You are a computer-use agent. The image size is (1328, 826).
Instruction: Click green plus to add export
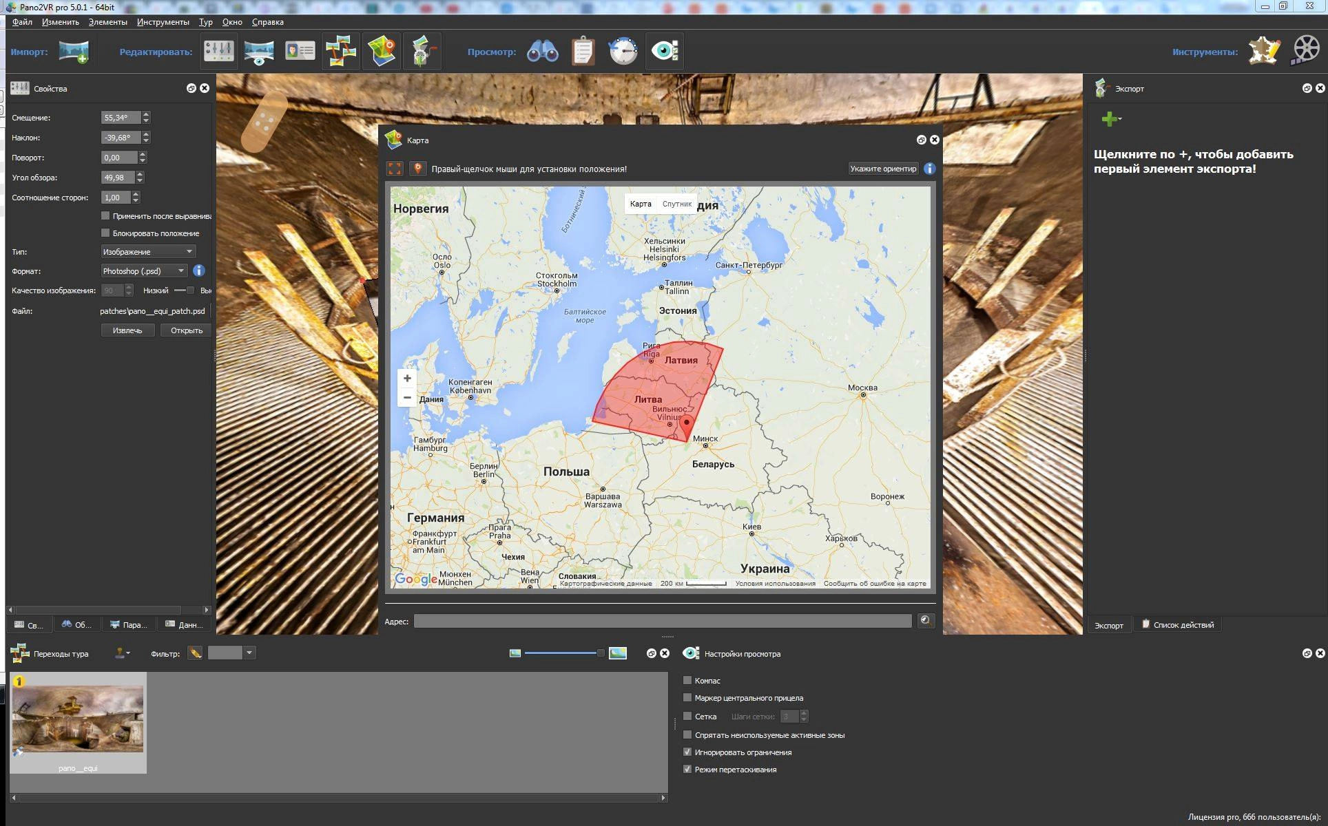pos(1108,119)
